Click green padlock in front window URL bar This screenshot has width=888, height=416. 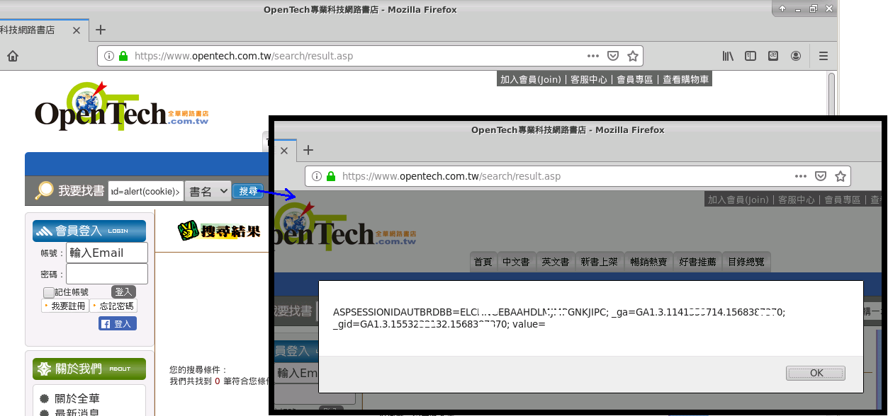(331, 176)
